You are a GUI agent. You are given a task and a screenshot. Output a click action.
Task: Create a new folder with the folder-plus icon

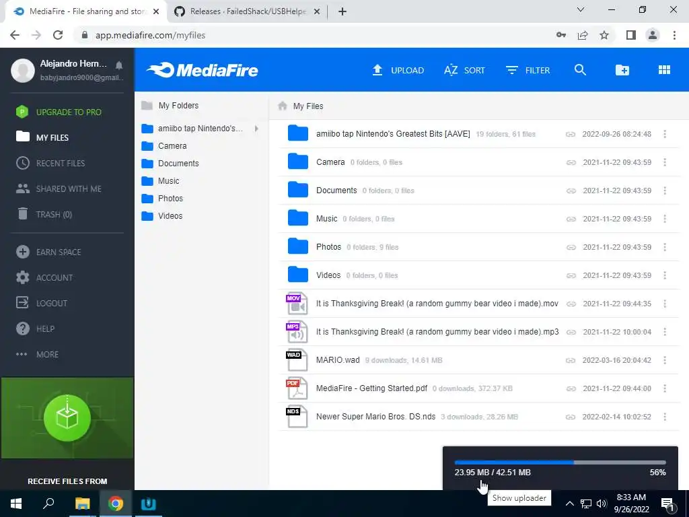point(622,70)
